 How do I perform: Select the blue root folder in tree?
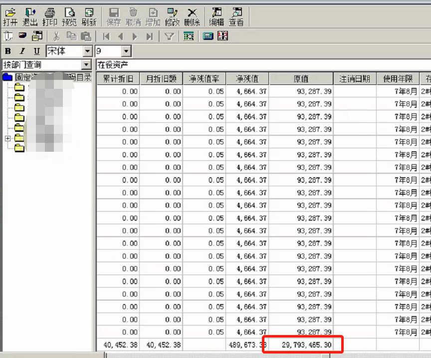7,77
